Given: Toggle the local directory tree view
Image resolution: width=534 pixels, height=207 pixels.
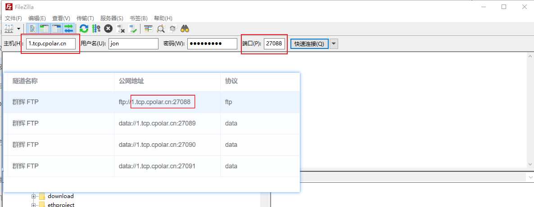Looking at the screenshot, I should point(44,29).
